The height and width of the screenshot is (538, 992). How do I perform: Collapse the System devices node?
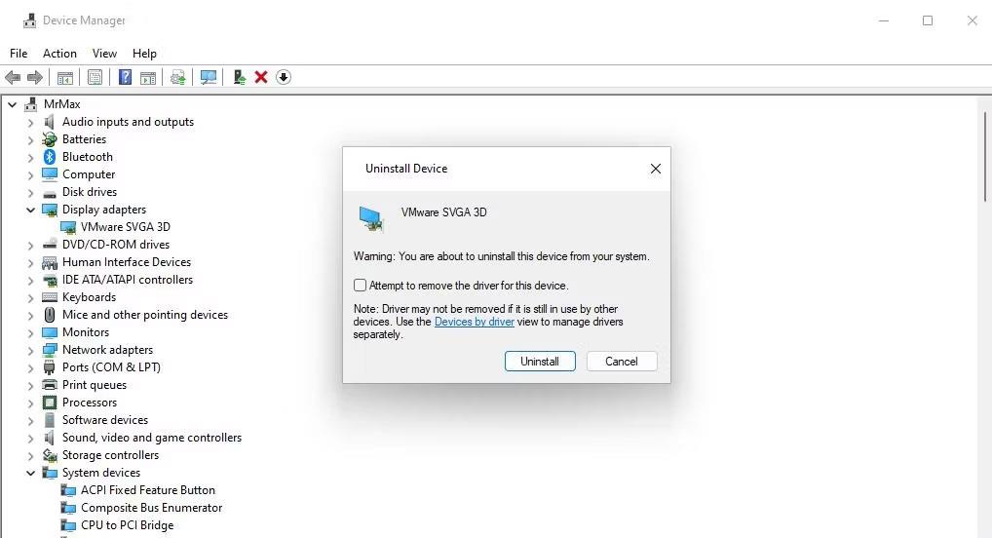click(30, 473)
